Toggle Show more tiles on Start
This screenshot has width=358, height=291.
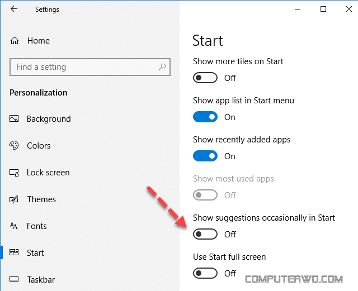pos(205,78)
